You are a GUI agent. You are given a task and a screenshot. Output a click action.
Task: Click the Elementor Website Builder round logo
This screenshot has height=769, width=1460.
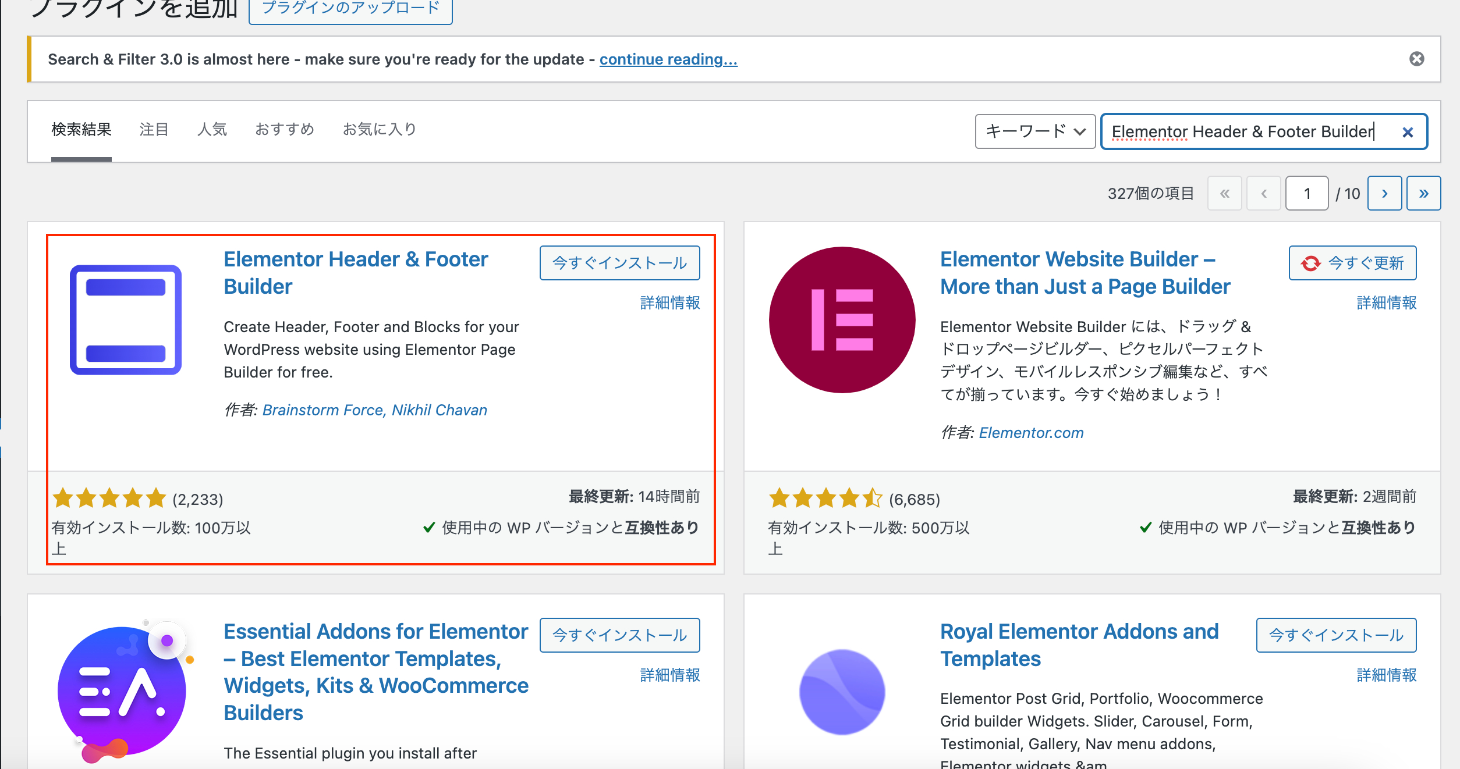click(x=842, y=320)
